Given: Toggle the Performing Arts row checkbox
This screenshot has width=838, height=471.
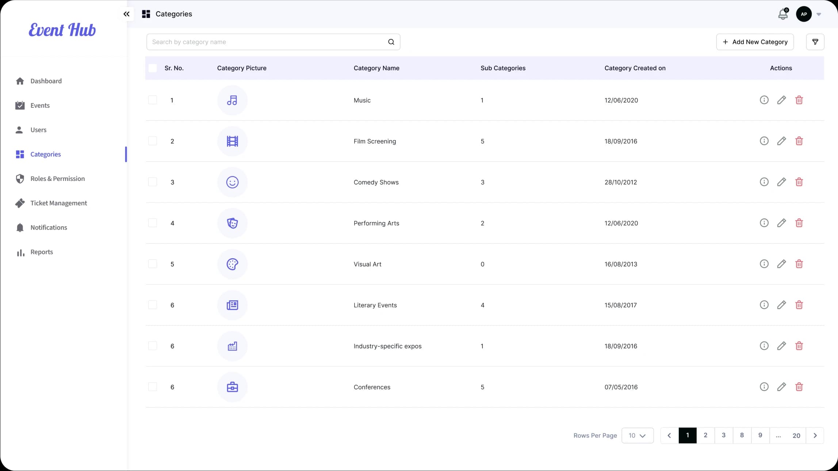Looking at the screenshot, I should click(x=153, y=223).
